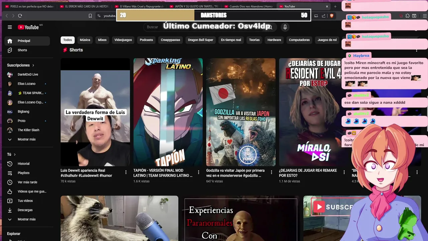Open Proto channel subscription
The width and height of the screenshot is (428, 241).
27,121
